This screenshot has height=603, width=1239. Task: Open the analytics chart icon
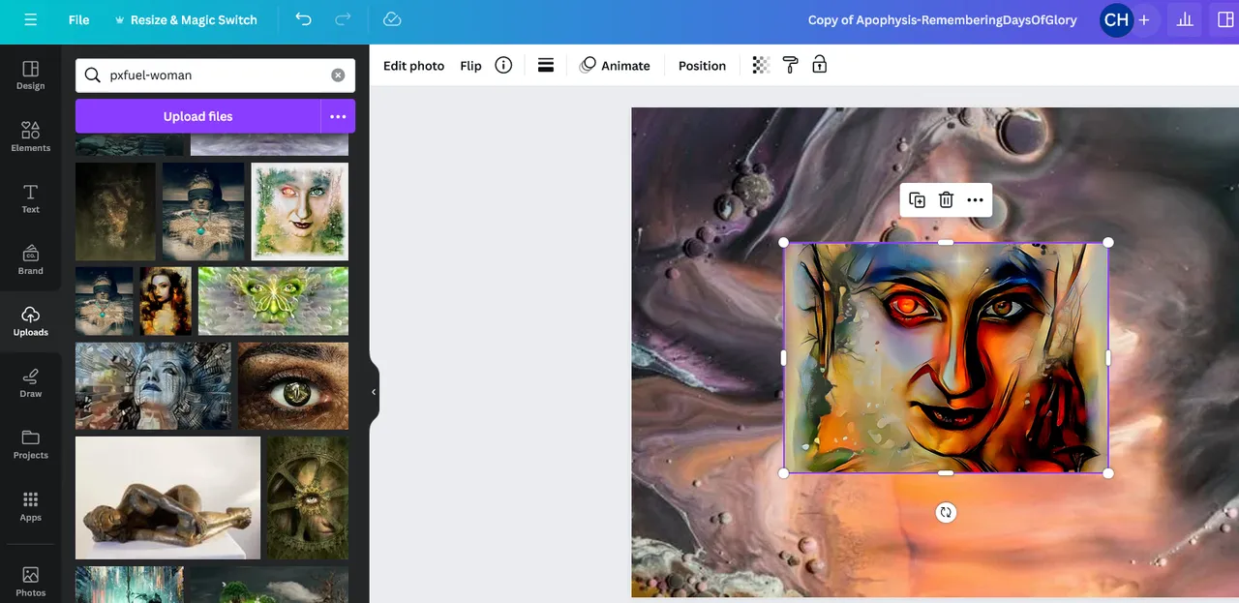point(1184,19)
